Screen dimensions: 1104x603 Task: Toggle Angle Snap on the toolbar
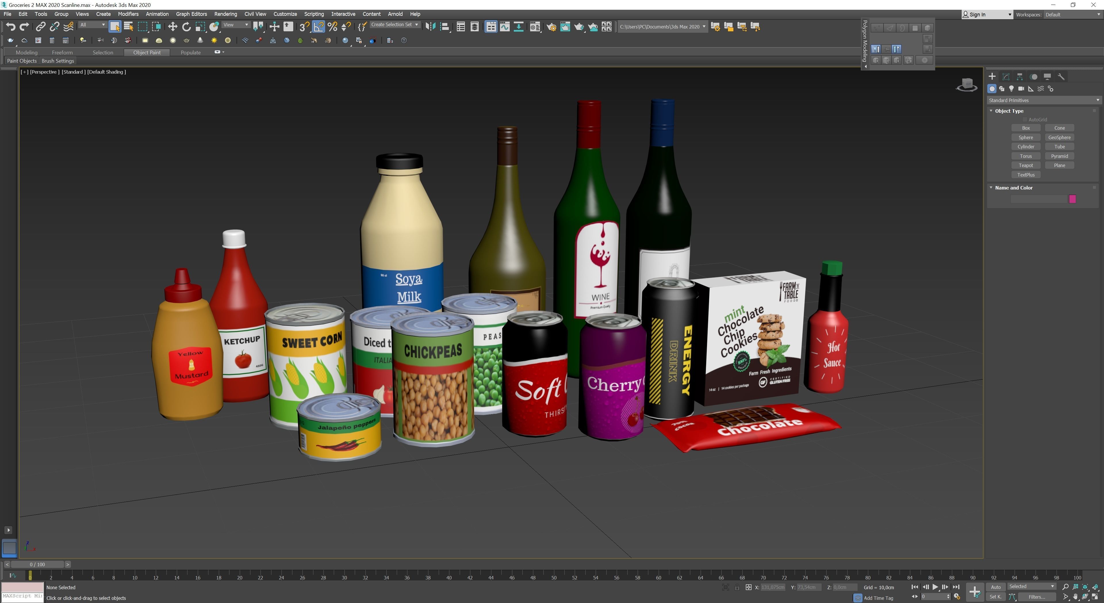(319, 26)
